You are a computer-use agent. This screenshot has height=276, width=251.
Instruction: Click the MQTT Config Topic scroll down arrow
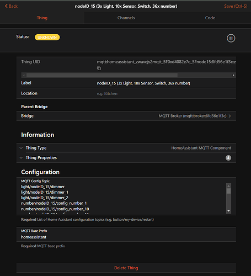pyautogui.click(x=228, y=211)
